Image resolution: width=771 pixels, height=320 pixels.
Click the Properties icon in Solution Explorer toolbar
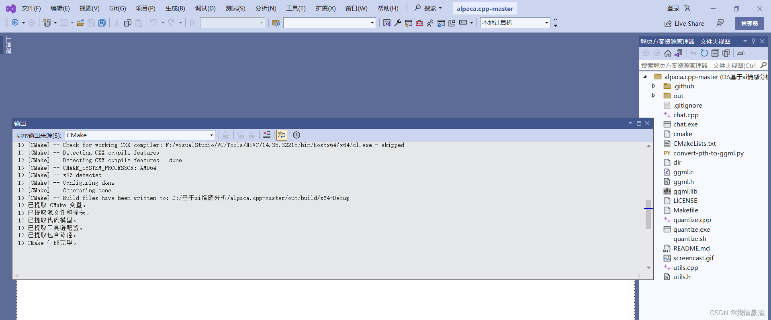pos(741,53)
